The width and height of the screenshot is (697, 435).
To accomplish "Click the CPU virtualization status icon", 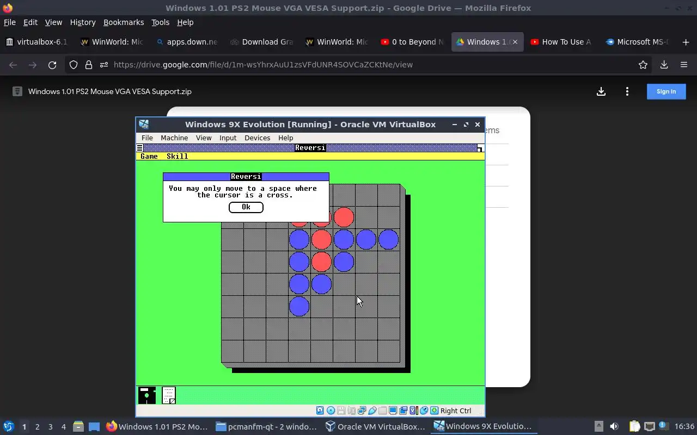I will (413, 411).
